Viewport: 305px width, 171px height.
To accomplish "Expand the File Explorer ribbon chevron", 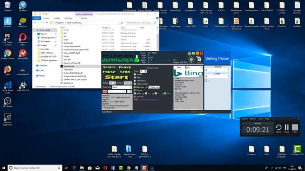I will coord(154,18).
